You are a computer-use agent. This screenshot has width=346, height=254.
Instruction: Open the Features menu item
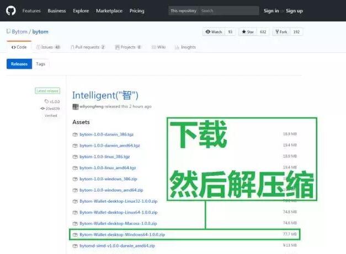pyautogui.click(x=31, y=11)
